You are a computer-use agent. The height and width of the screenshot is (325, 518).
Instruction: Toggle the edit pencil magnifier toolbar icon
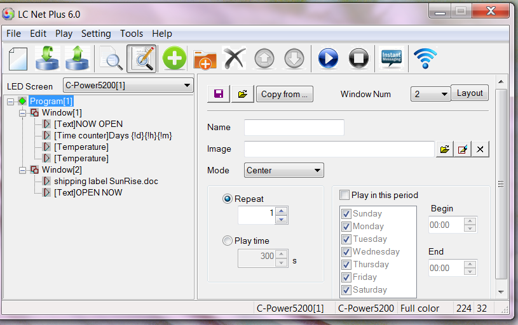141,59
